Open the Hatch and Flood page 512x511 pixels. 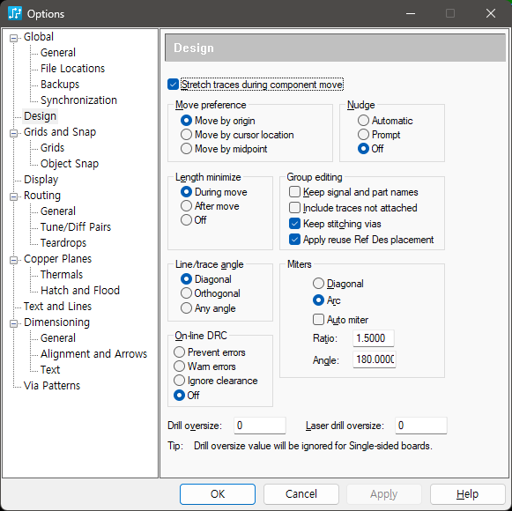pyautogui.click(x=80, y=290)
